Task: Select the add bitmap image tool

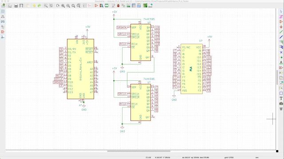Action: point(281,103)
